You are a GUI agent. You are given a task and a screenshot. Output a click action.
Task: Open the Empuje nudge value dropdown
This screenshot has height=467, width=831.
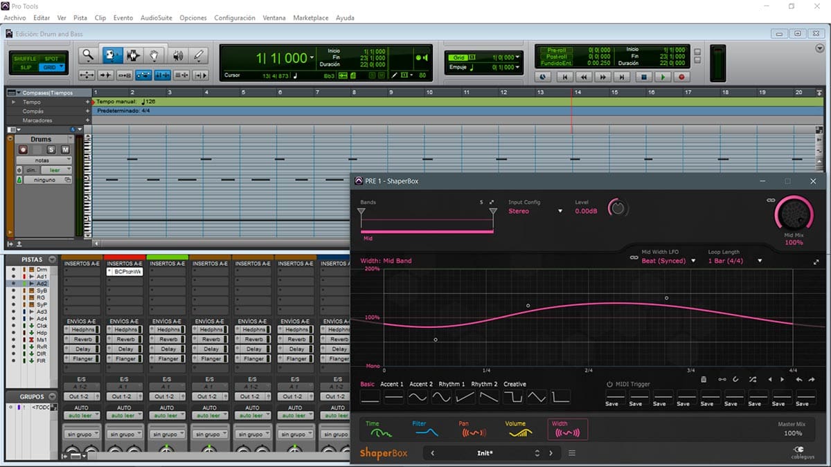(516, 67)
